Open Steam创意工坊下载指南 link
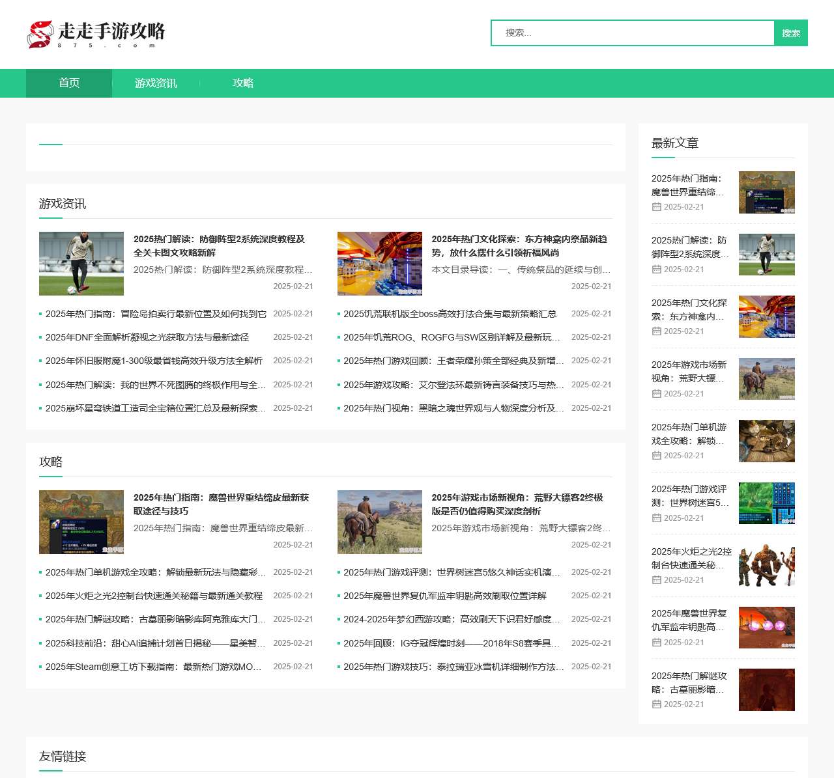The image size is (834, 778). (x=154, y=667)
